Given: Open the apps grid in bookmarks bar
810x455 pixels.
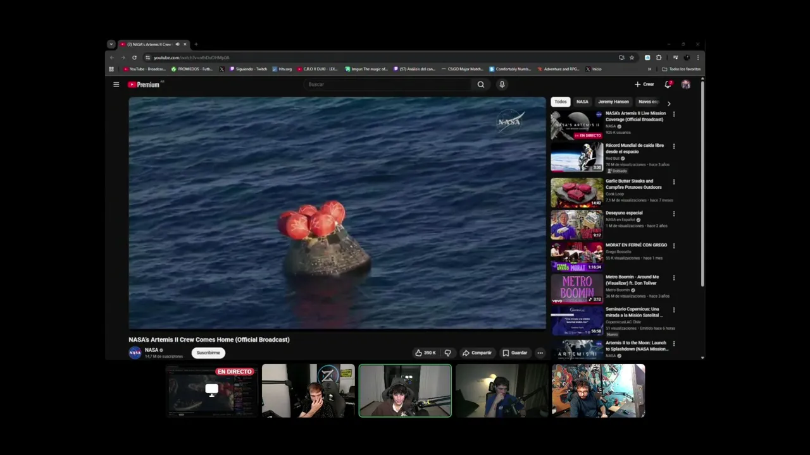Looking at the screenshot, I should (111, 69).
